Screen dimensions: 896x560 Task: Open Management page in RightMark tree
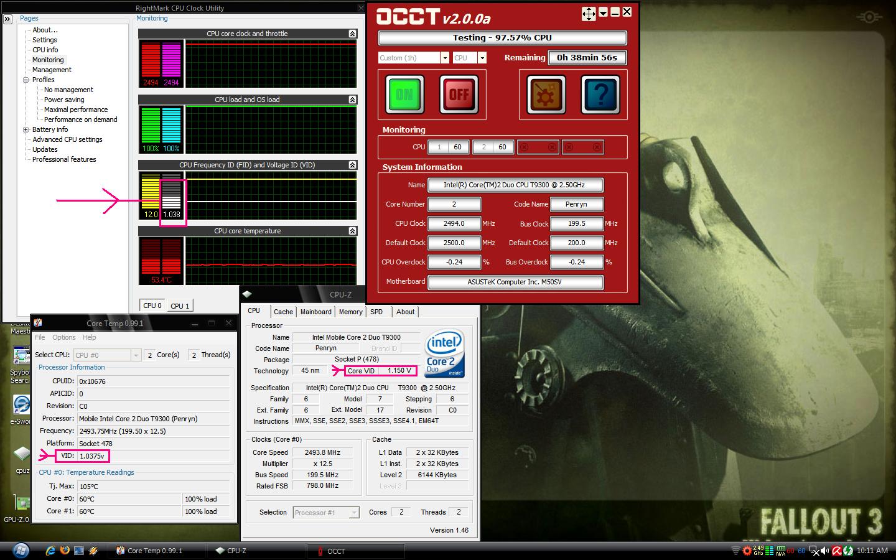pos(52,70)
